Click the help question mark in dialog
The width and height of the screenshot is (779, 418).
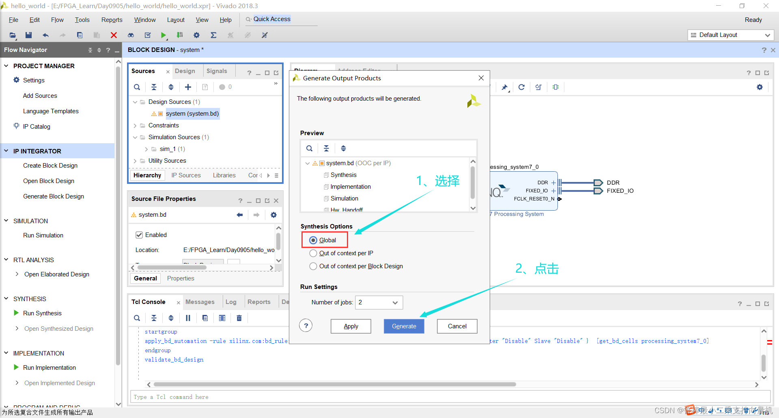[306, 325]
